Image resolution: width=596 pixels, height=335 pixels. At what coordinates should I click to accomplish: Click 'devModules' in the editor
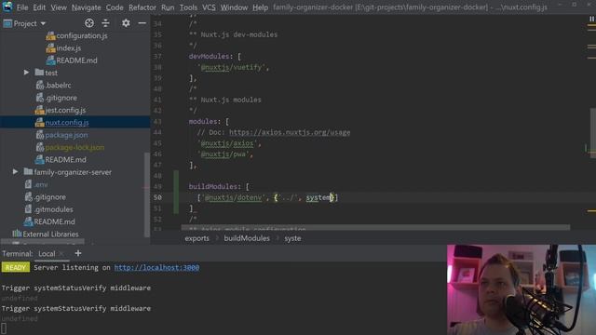(209, 56)
